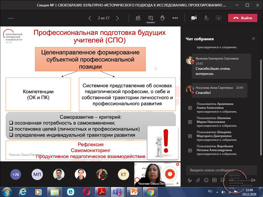This screenshot has height=197, width=263.
Task: Open the participants list icon
Action: click(x=138, y=18)
